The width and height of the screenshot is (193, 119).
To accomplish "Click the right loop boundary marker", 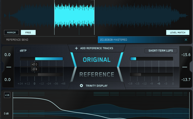I will tap(94, 17).
